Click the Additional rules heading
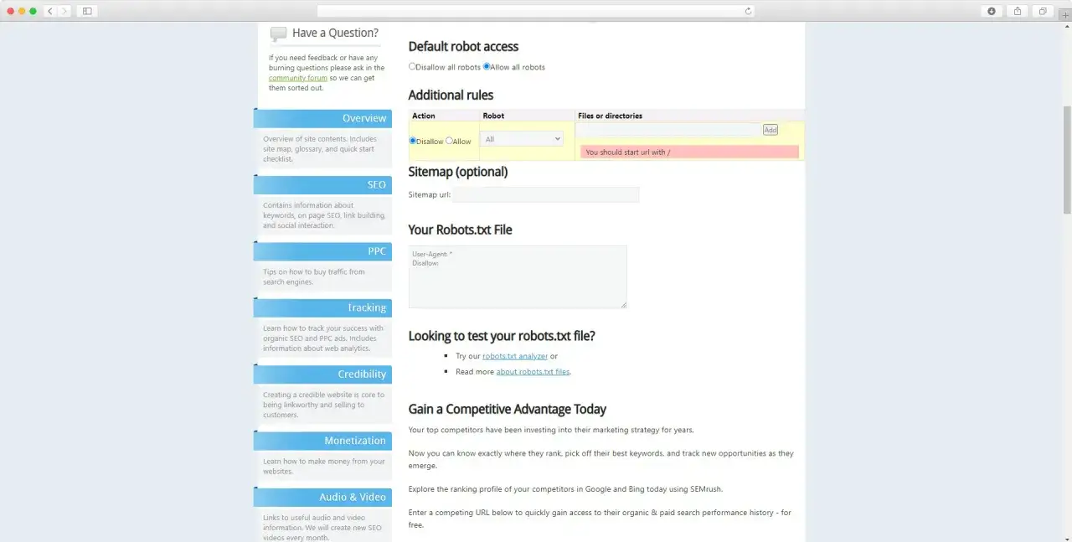 point(451,95)
